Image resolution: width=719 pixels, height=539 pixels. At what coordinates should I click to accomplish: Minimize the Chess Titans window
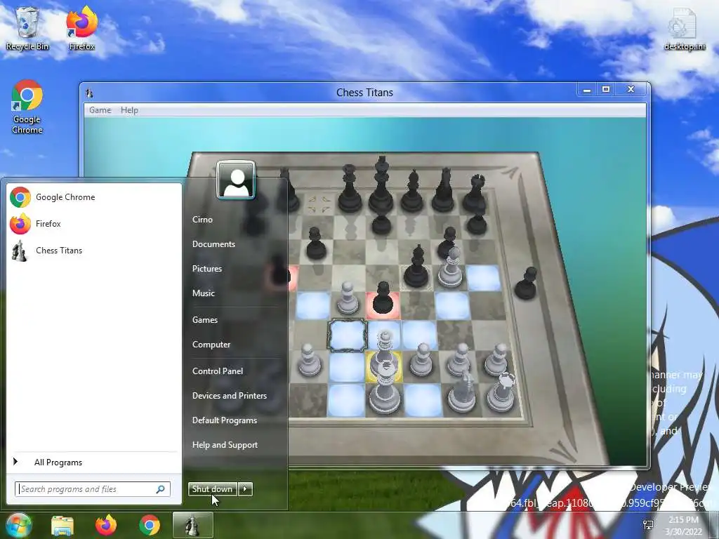click(x=586, y=89)
